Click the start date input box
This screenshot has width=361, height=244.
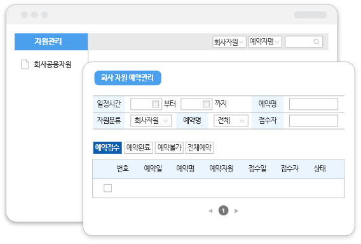pos(146,104)
